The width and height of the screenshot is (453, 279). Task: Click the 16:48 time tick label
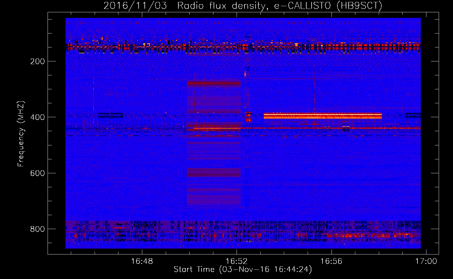[x=142, y=261]
